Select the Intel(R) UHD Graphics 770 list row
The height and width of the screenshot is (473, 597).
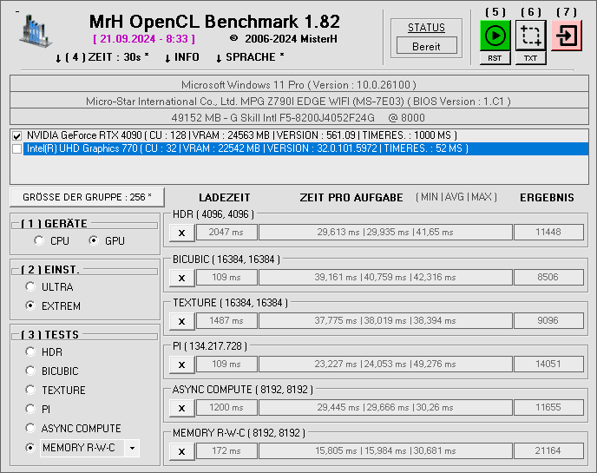(x=305, y=148)
